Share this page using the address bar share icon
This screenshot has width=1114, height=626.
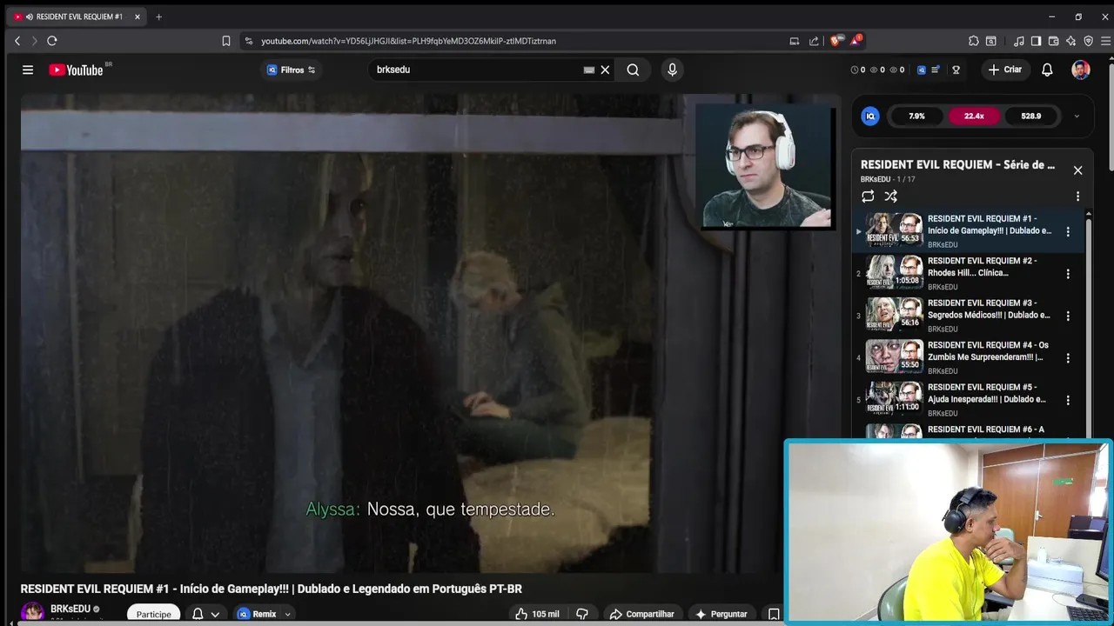pos(814,41)
